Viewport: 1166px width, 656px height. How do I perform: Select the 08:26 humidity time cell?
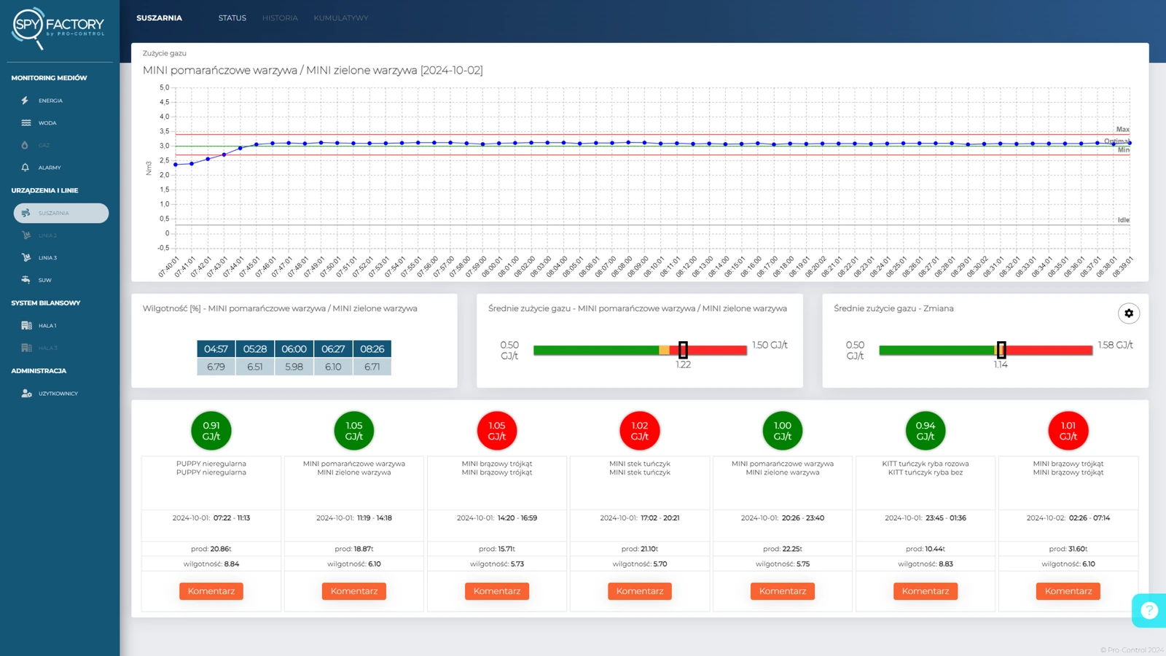(372, 349)
